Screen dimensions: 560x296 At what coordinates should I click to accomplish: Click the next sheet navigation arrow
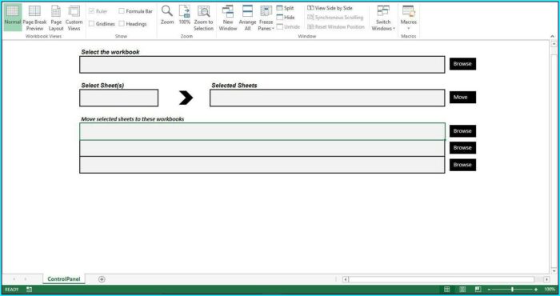pyautogui.click(x=26, y=279)
